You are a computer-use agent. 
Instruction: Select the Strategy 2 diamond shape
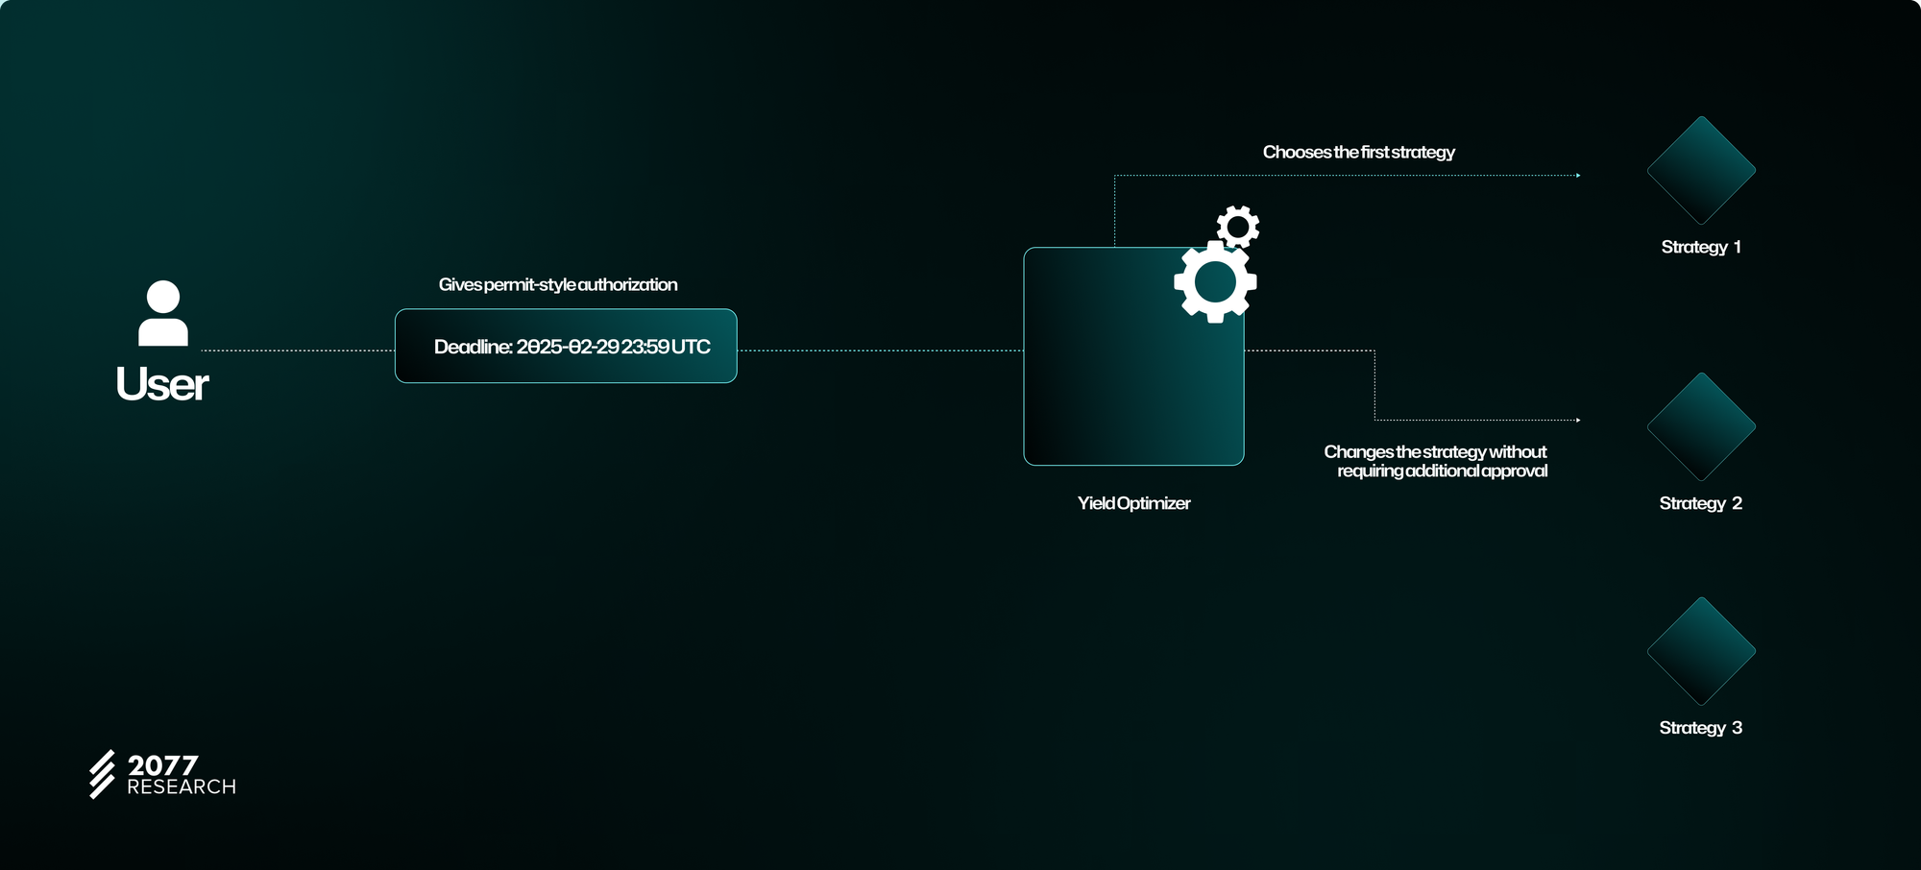[x=1701, y=426]
